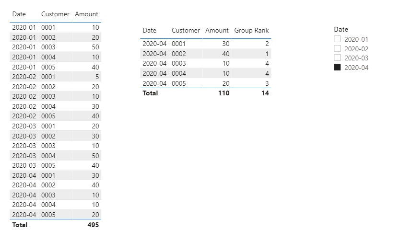Select customer 0001 in 2020-01 left row
The image size is (400, 230).
coord(48,27)
